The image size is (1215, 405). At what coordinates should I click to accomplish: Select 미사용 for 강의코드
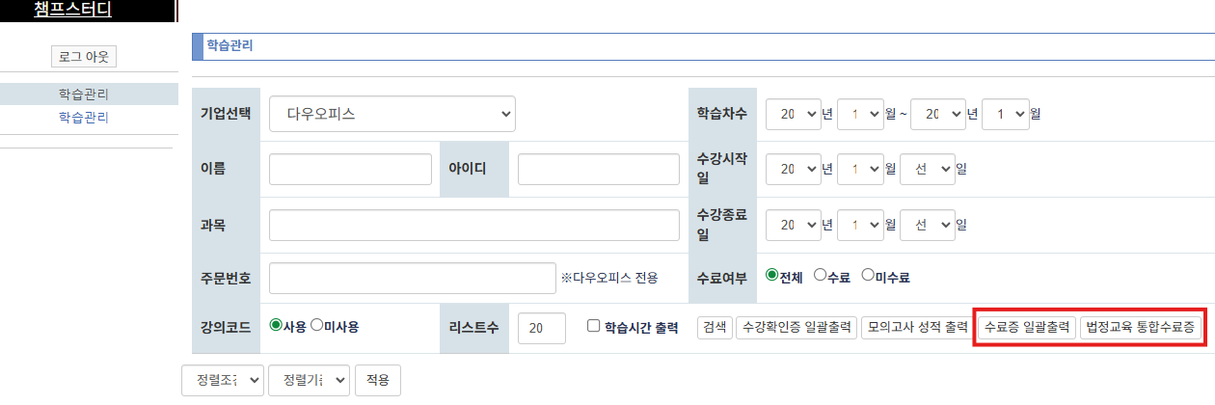pos(316,326)
